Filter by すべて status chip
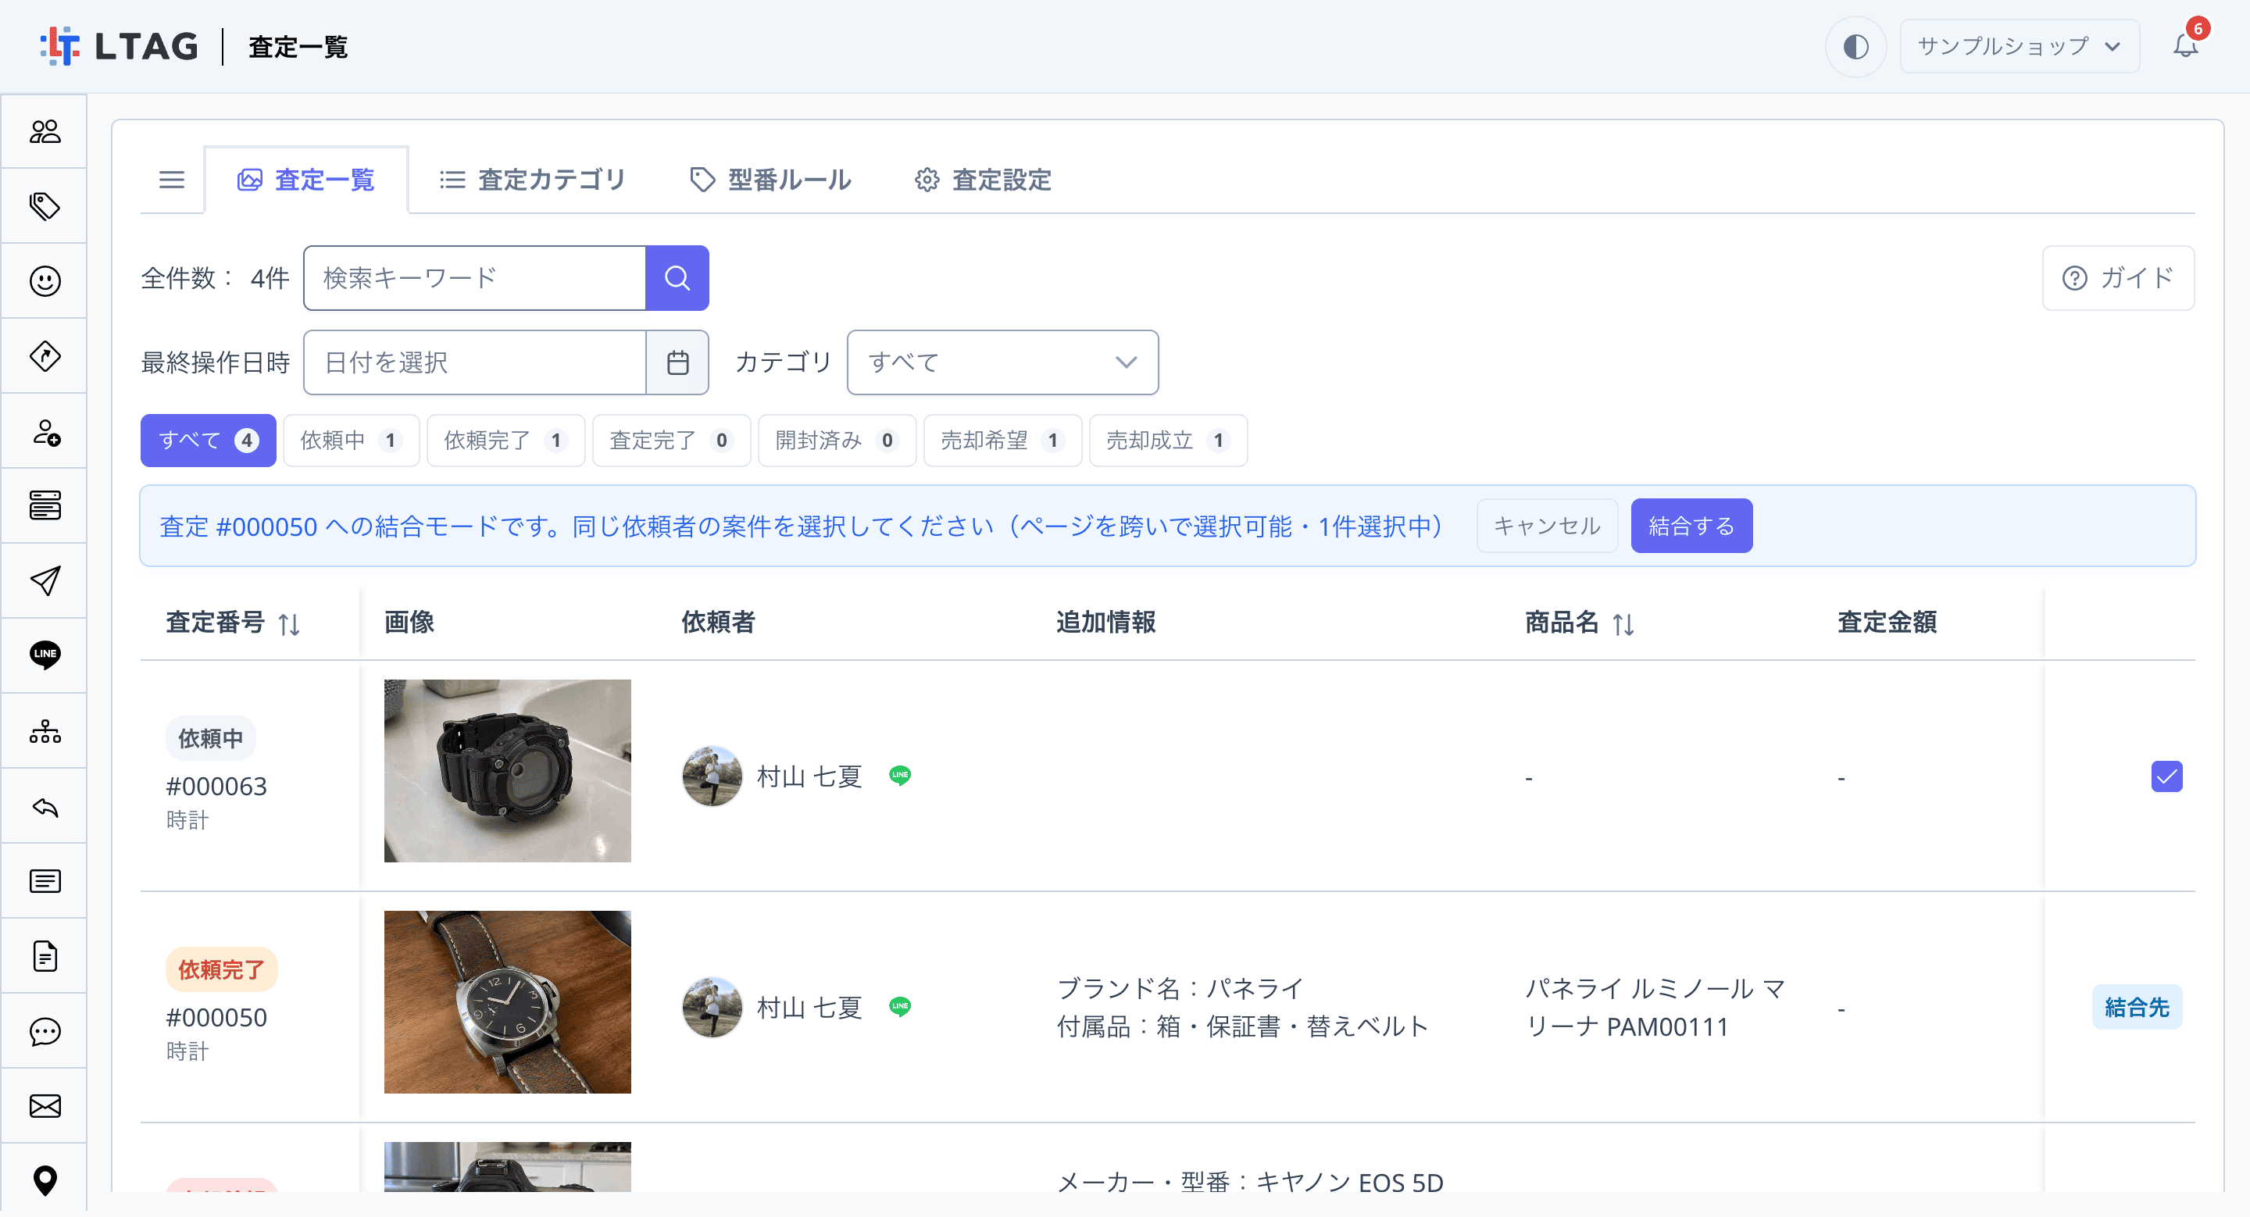This screenshot has width=2250, height=1217. [x=208, y=440]
